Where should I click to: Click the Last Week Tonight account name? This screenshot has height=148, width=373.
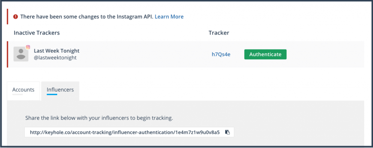(56, 51)
